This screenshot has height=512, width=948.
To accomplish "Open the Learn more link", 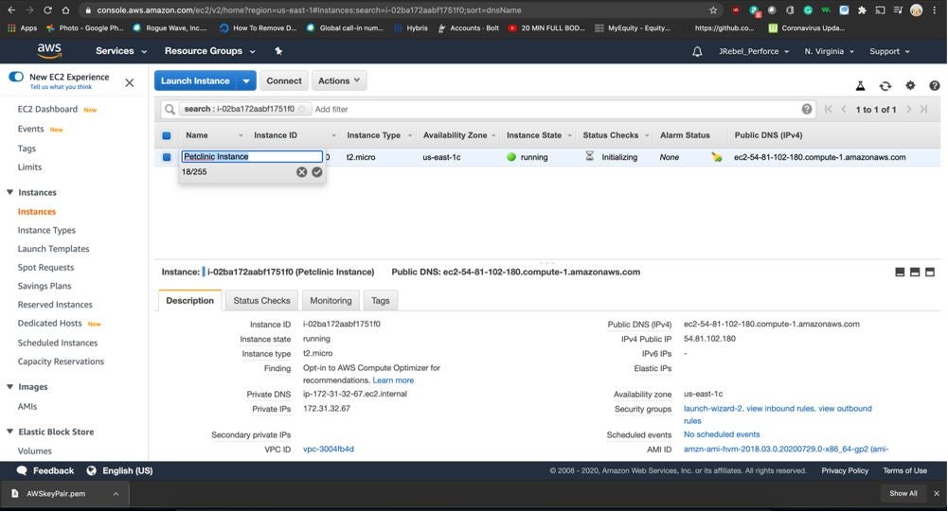I will click(x=393, y=380).
